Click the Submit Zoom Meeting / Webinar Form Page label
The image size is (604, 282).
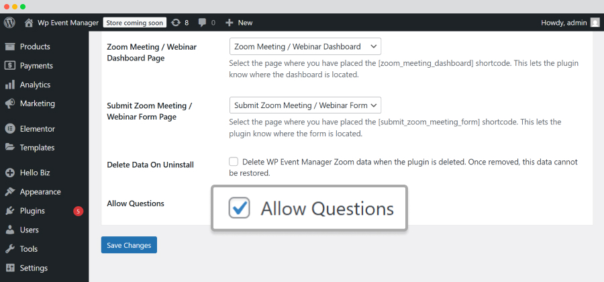[150, 111]
